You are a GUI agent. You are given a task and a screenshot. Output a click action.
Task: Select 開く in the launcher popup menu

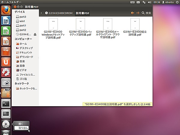pyautogui.click(x=21, y=124)
